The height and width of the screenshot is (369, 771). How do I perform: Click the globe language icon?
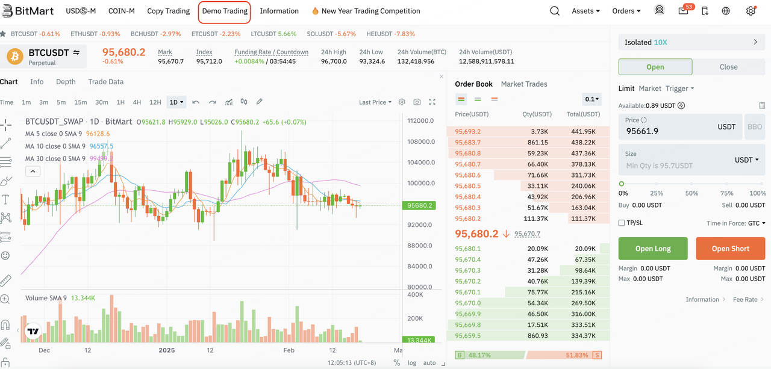726,11
